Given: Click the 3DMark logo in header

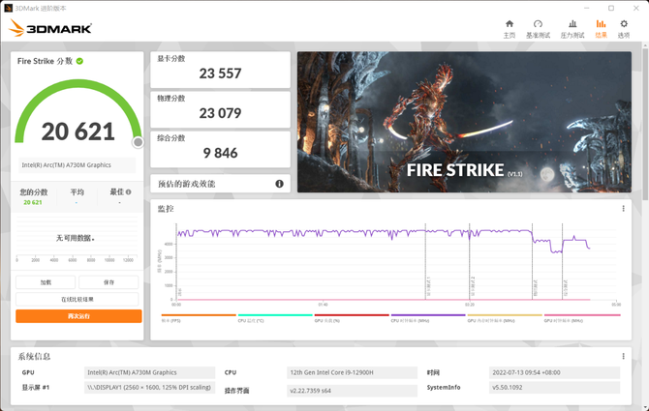Looking at the screenshot, I should pos(50,29).
